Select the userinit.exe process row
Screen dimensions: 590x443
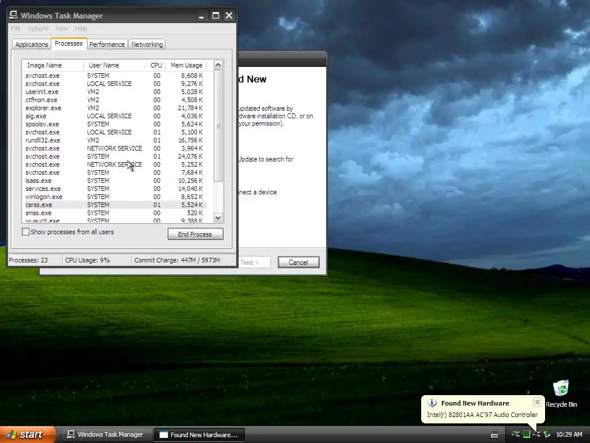(x=115, y=92)
